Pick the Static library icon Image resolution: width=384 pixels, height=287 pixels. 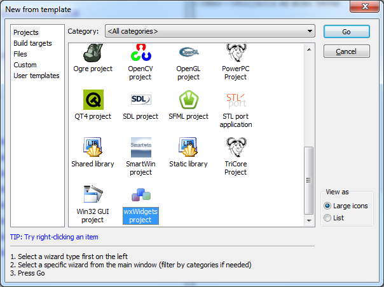coord(188,147)
